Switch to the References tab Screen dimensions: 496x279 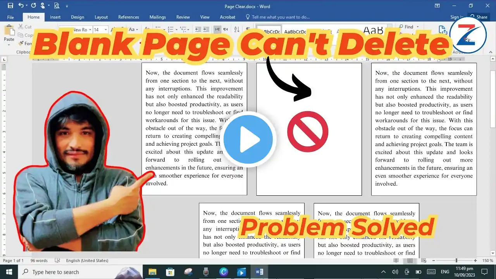[129, 17]
